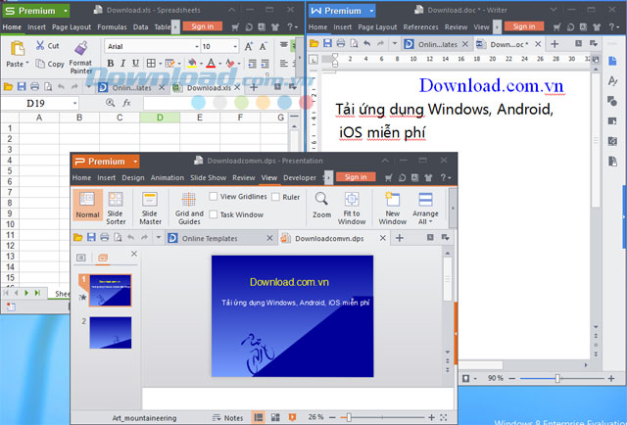Click Borders icon in Spreadsheets ribbon
The height and width of the screenshot is (425, 627).
(151, 64)
